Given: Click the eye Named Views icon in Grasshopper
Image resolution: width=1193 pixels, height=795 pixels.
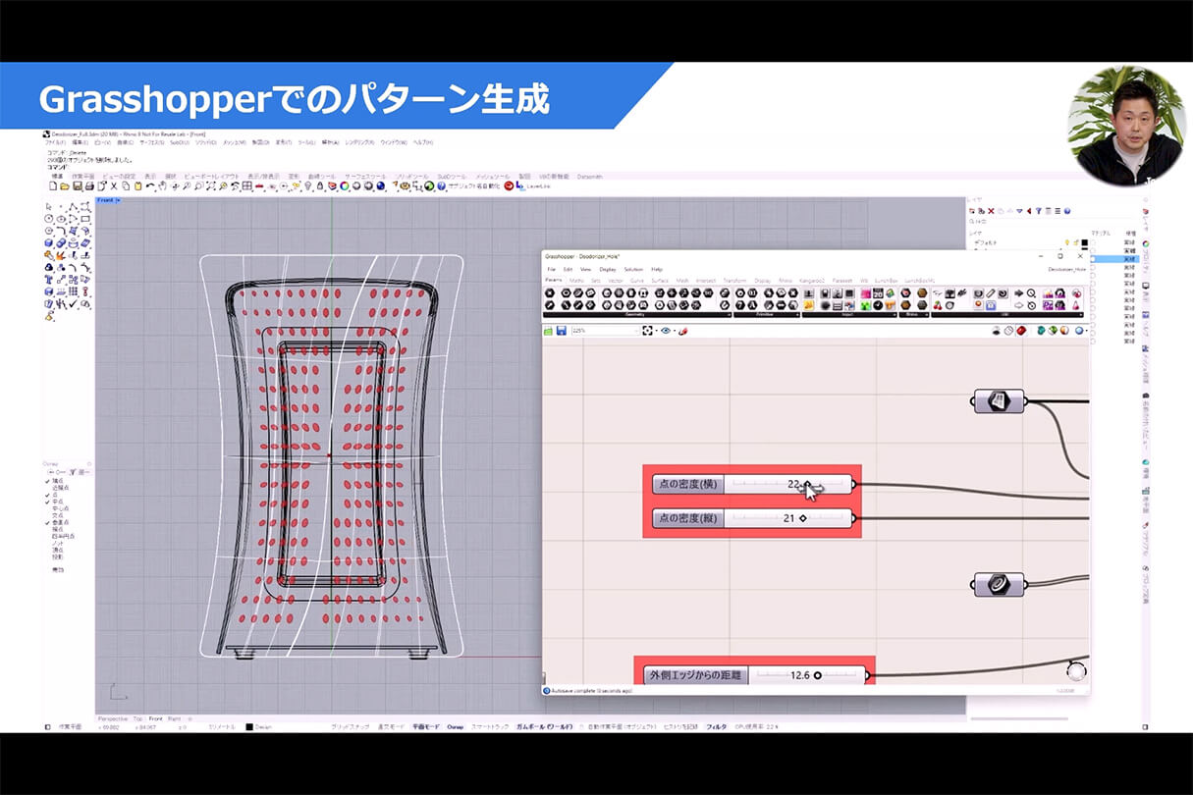Looking at the screenshot, I should [x=666, y=331].
